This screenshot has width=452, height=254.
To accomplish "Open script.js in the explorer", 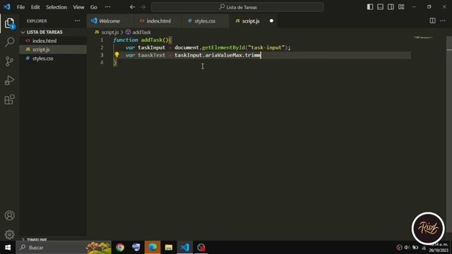I will [x=41, y=49].
